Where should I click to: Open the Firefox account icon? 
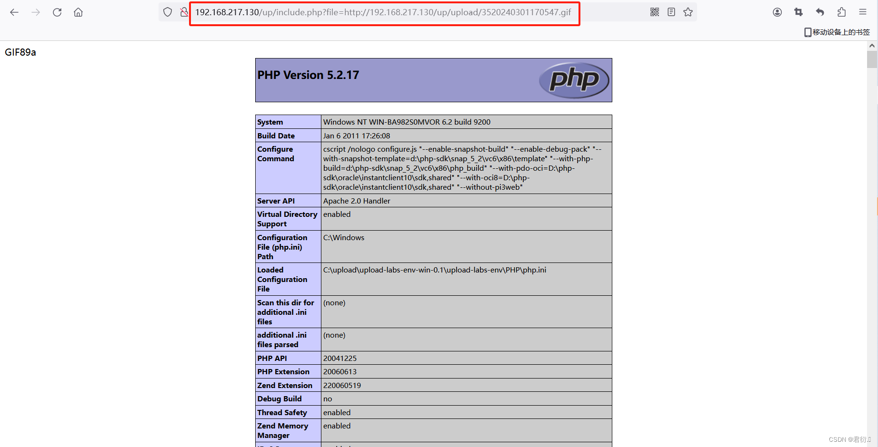point(777,12)
